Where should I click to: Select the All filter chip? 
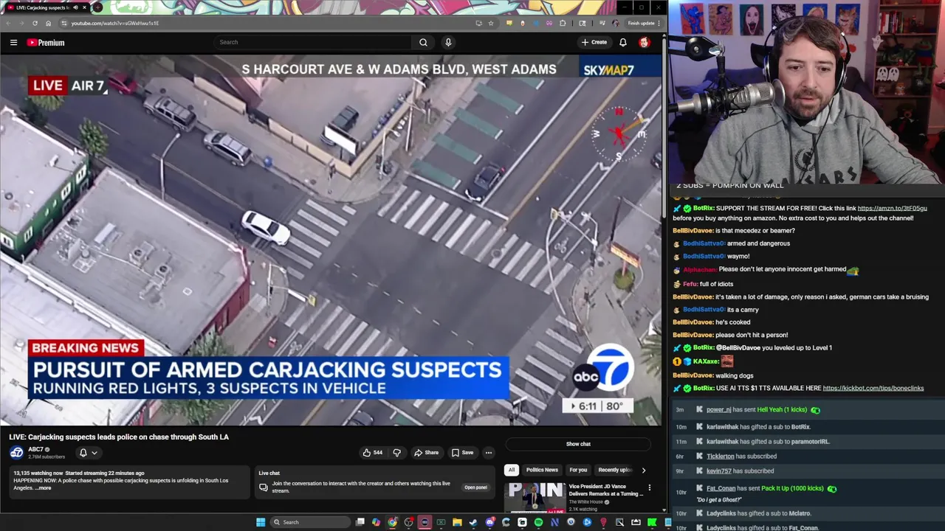511,470
